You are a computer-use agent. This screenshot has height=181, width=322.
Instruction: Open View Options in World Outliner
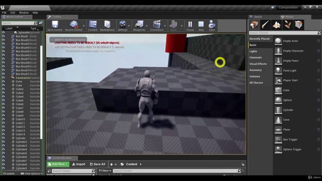pyautogui.click(x=31, y=173)
